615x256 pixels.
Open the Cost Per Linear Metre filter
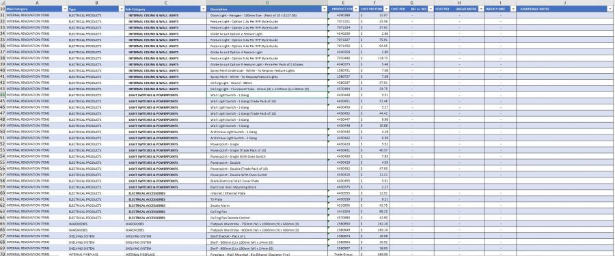click(481, 9)
